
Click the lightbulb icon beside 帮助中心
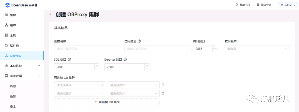pos(237,5)
